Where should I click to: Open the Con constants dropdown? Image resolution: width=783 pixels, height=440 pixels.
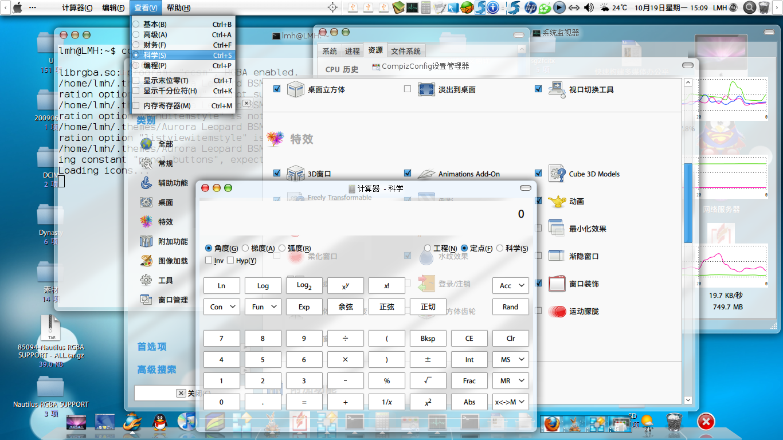pyautogui.click(x=221, y=307)
